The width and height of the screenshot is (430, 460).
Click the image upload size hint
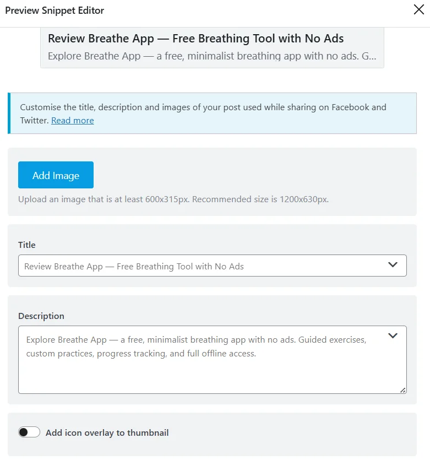tap(173, 199)
